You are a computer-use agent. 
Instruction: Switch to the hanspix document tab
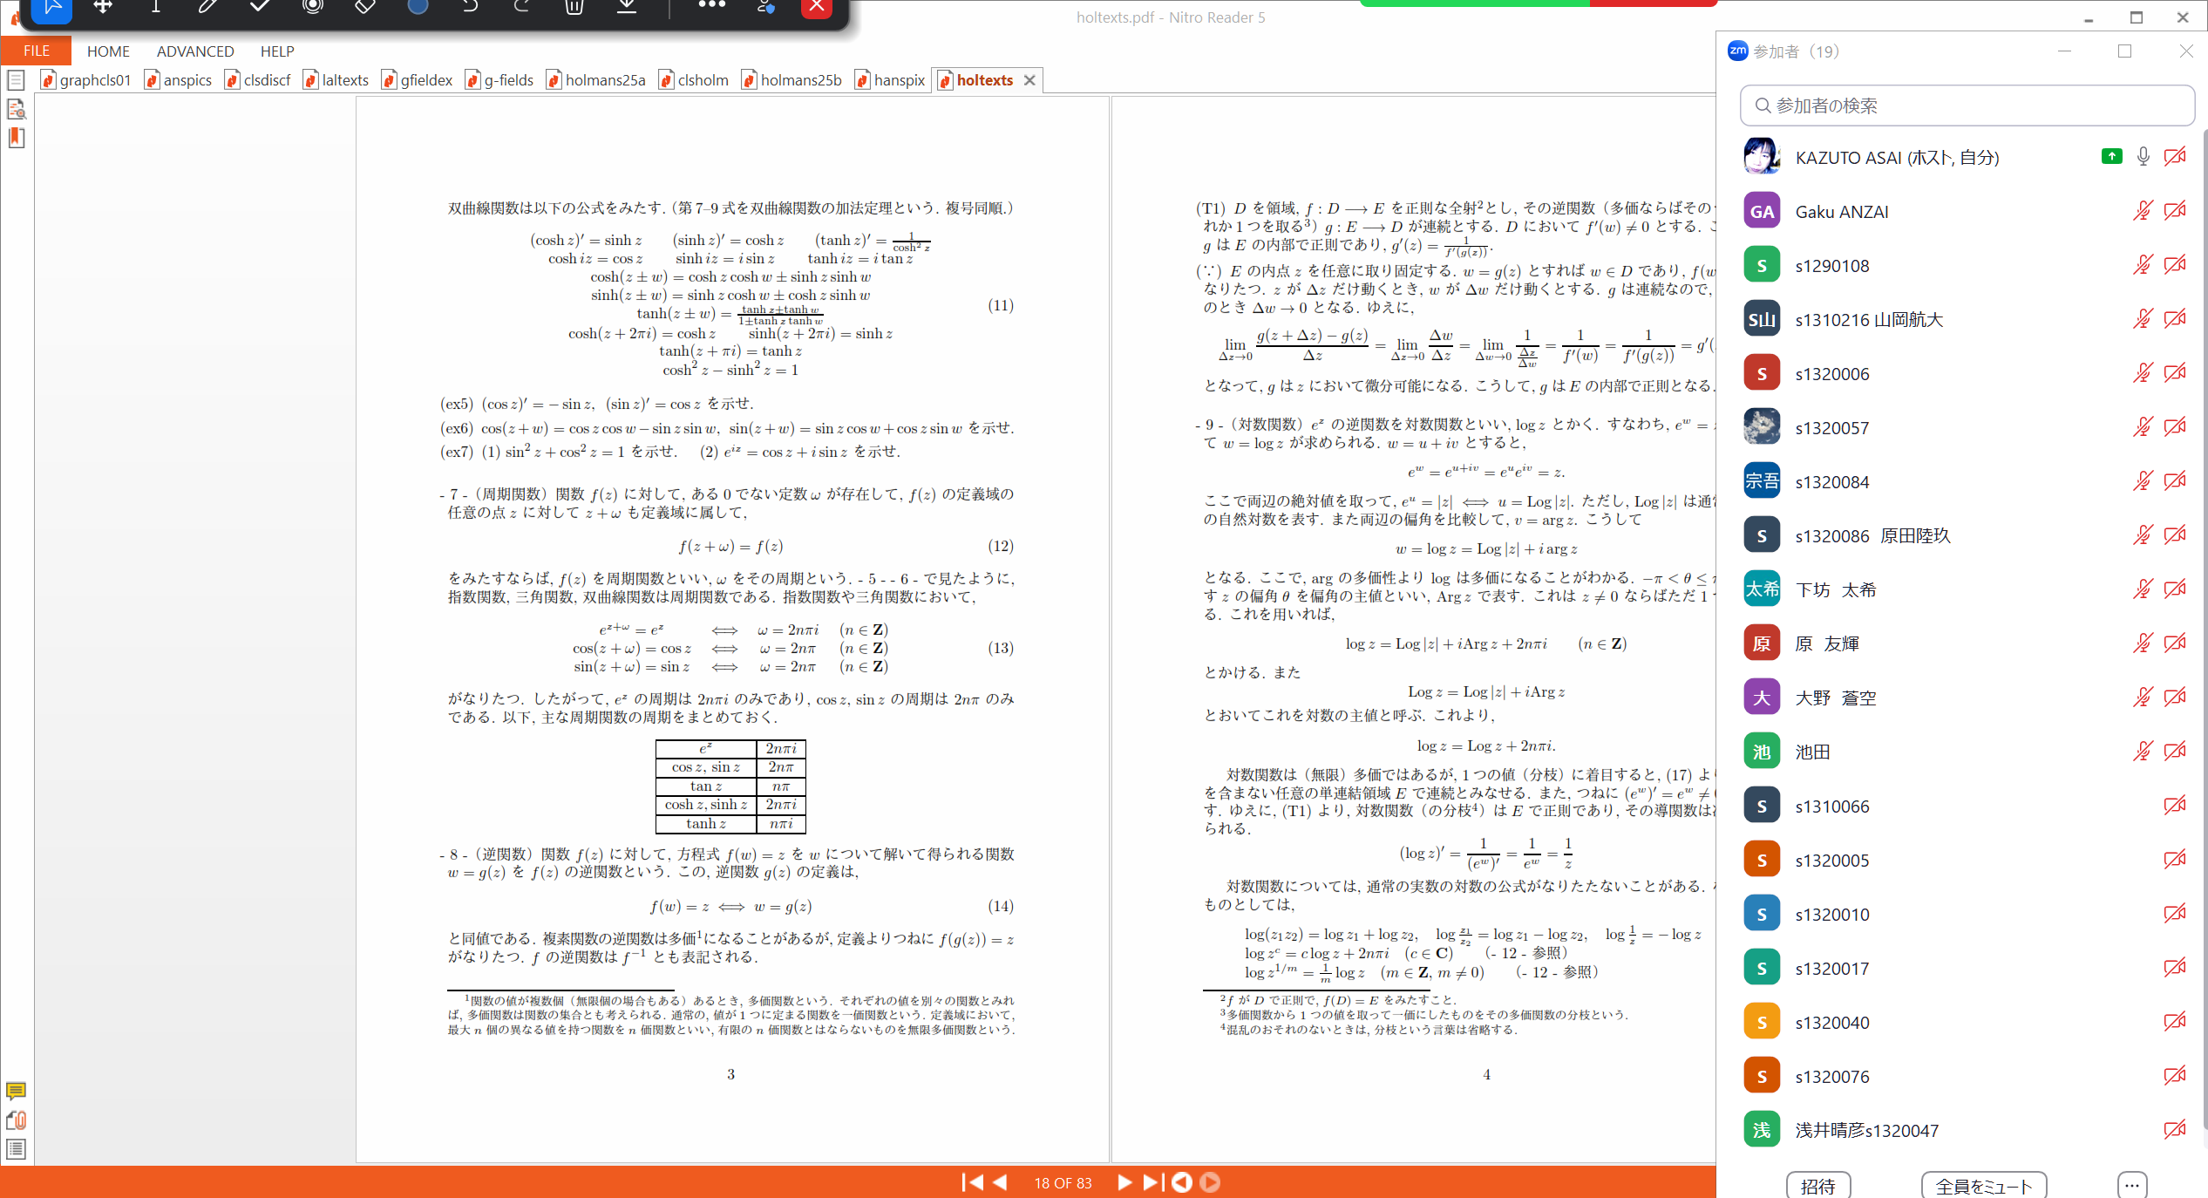tap(898, 79)
